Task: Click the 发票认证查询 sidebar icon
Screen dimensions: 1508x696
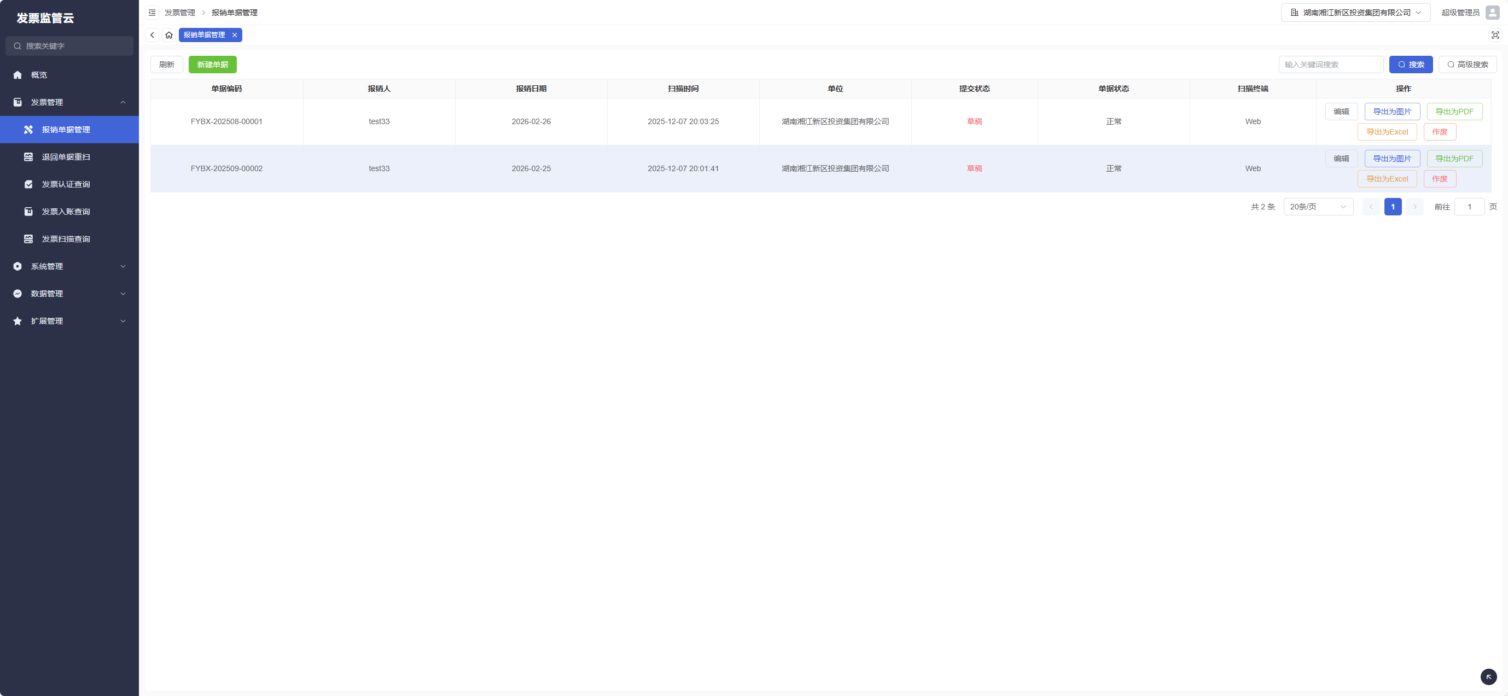Action: (28, 184)
